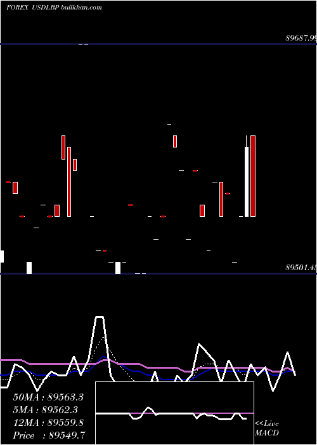The width and height of the screenshot is (317, 445).
Task: Click the Price : 89549.7 reading
Action: (x=49, y=435)
